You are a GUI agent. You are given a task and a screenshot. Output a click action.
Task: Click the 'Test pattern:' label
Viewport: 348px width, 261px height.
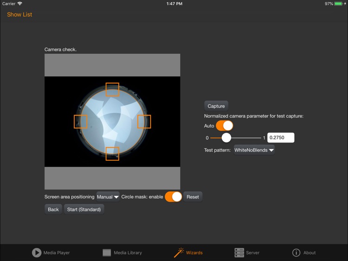click(x=217, y=150)
